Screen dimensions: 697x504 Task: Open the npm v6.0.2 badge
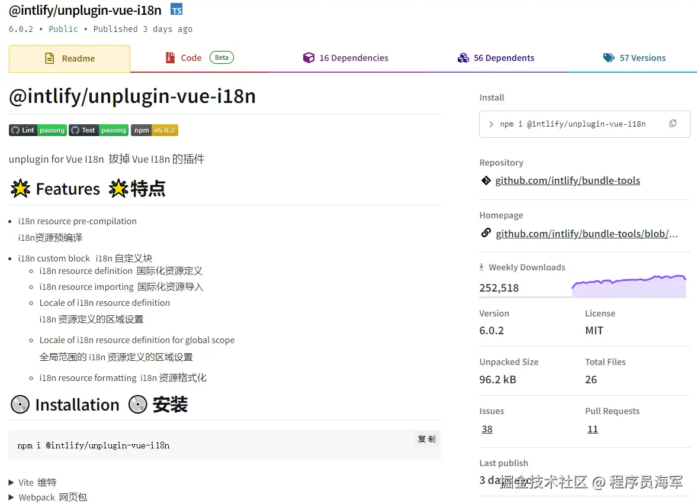[x=154, y=130]
